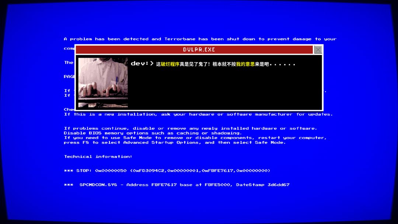Click the Disable BIOS memory options line
The width and height of the screenshot is (398, 224).
point(153,133)
